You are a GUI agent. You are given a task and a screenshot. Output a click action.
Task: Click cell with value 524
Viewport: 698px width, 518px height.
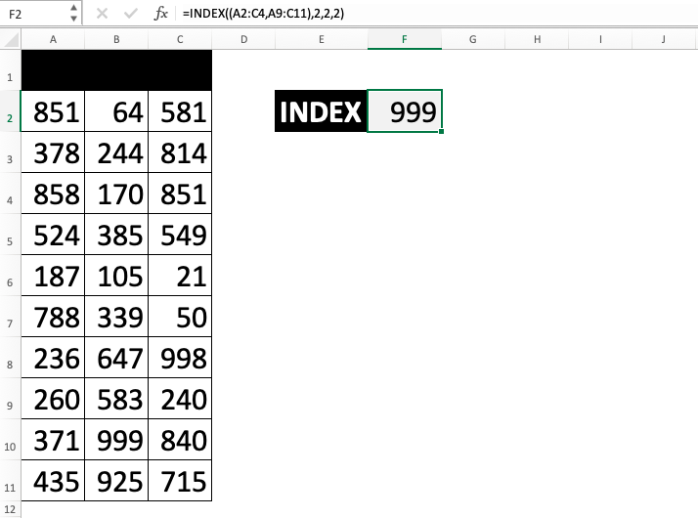click(x=53, y=235)
